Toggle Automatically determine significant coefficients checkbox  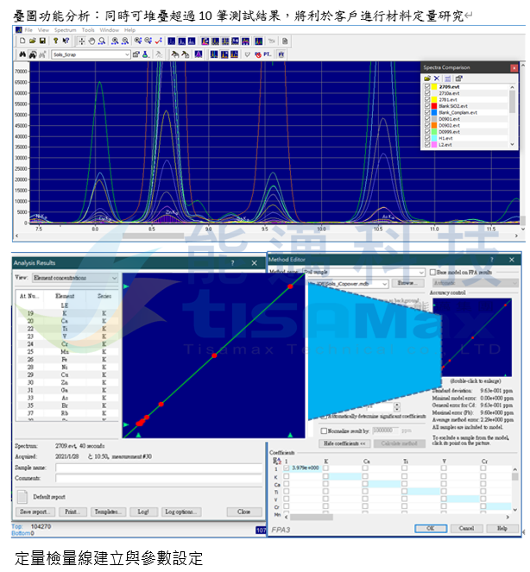[x=324, y=416]
